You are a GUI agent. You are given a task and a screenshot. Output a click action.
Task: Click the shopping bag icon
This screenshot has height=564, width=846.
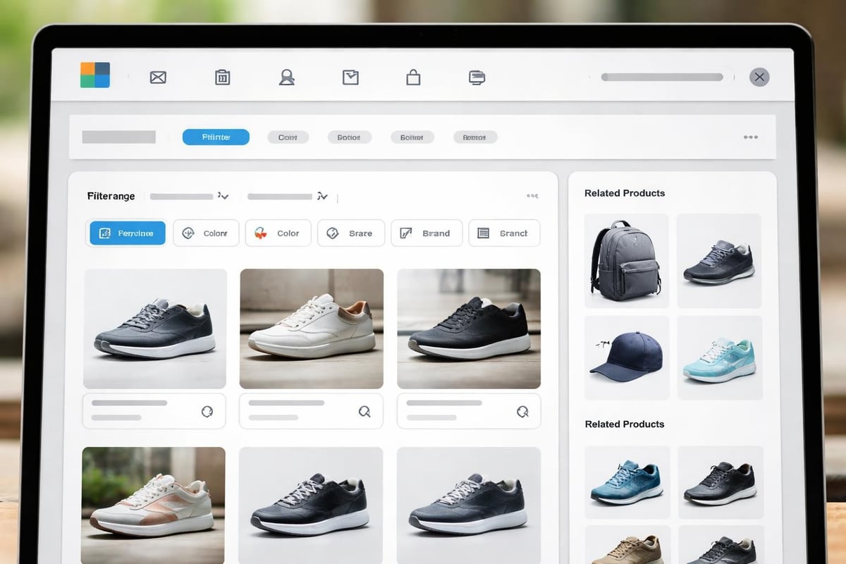pyautogui.click(x=413, y=78)
